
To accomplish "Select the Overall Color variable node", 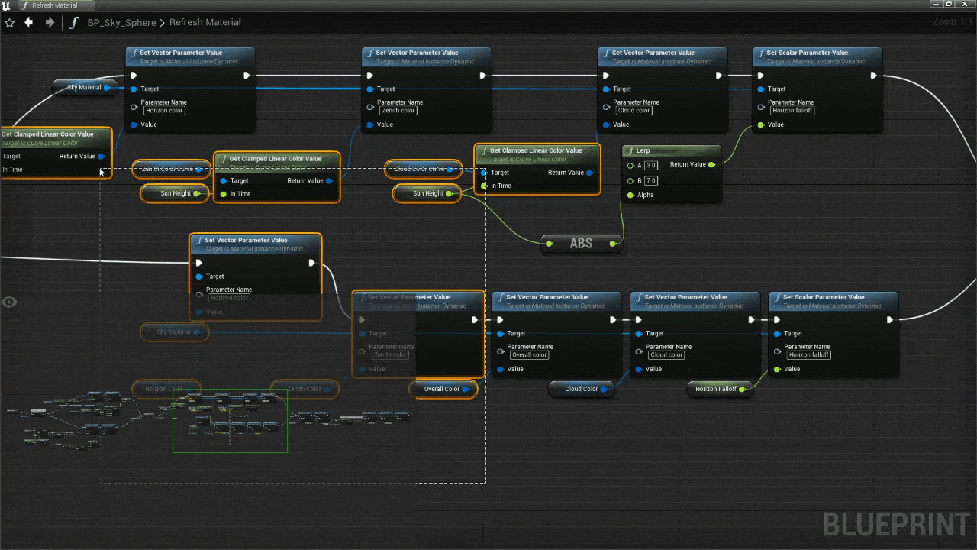I will click(443, 389).
